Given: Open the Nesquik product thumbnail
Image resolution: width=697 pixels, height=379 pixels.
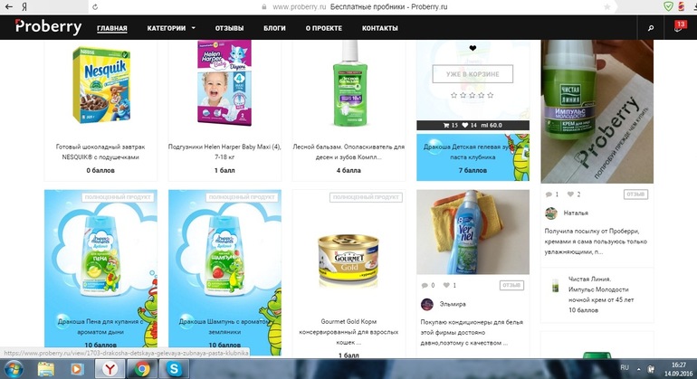Looking at the screenshot, I should pos(101,85).
